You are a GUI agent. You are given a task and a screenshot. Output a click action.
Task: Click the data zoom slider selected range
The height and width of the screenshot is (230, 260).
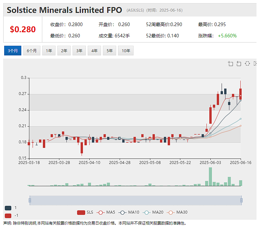tap(135, 200)
